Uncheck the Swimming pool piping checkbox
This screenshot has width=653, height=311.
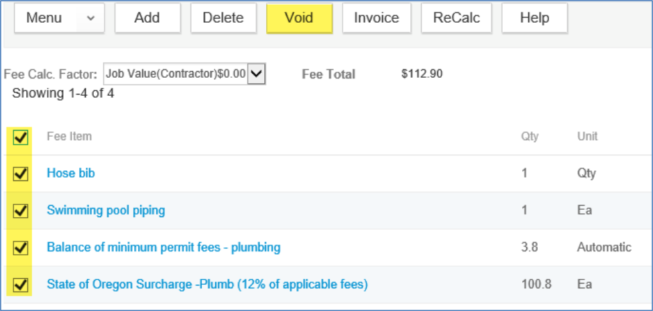tap(21, 210)
